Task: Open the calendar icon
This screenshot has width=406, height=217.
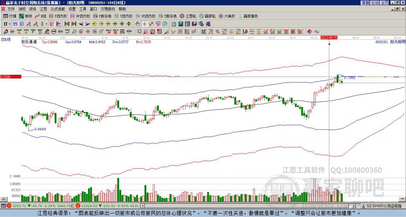Action: tap(174, 24)
